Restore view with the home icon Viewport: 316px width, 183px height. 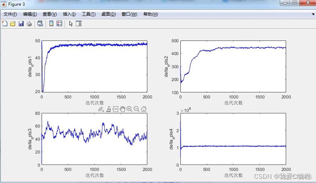(144, 109)
